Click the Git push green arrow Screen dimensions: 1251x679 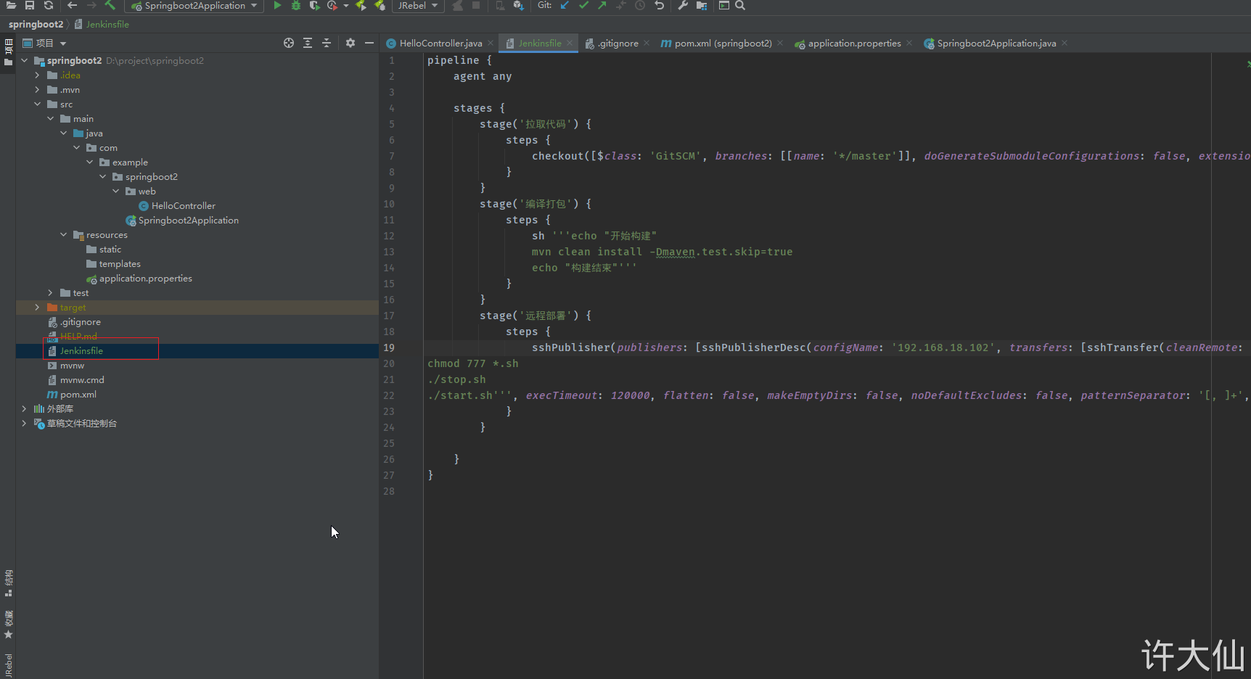pos(602,5)
